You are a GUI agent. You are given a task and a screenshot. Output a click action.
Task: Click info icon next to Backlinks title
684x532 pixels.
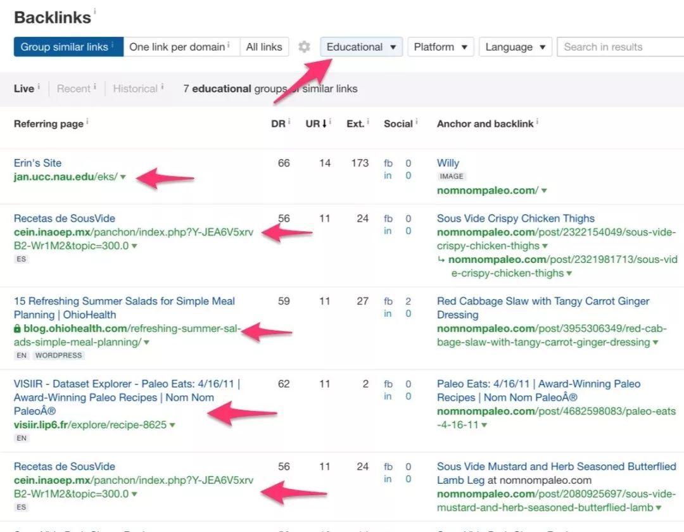94,11
